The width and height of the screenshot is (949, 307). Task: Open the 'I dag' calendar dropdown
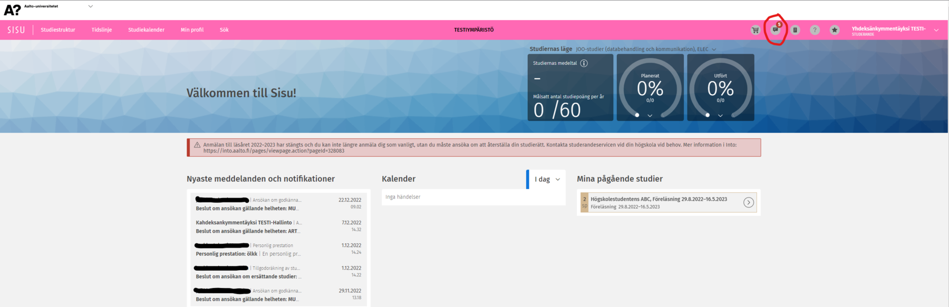tap(547, 180)
